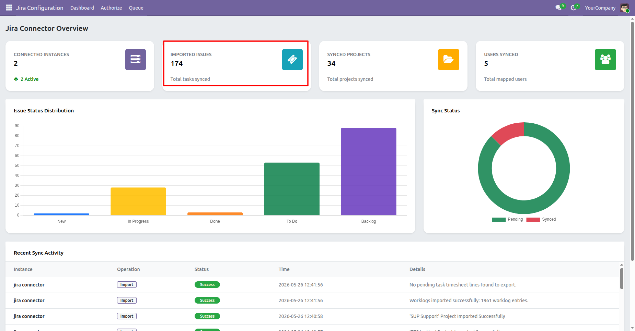Viewport: 635px width, 331px height.
Task: Open the apps grid menu icon
Action: (x=9, y=8)
